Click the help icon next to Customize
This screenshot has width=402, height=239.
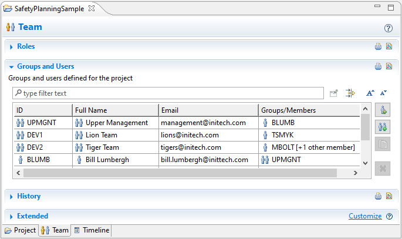pos(389,216)
